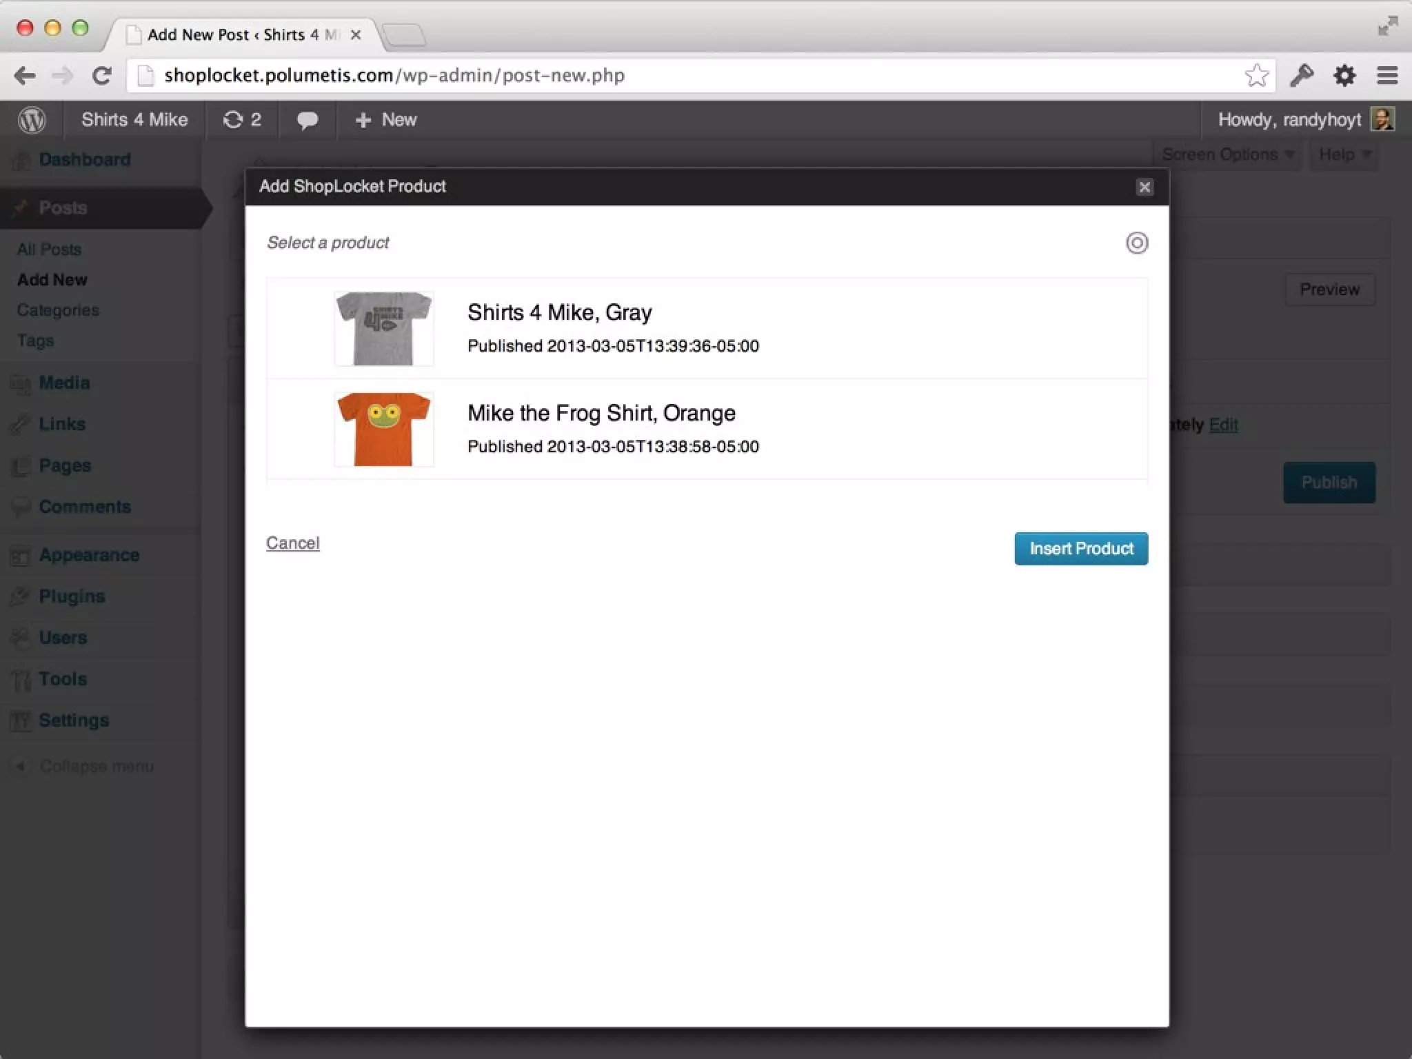The width and height of the screenshot is (1412, 1059).
Task: Open a new browser tab
Action: point(404,34)
